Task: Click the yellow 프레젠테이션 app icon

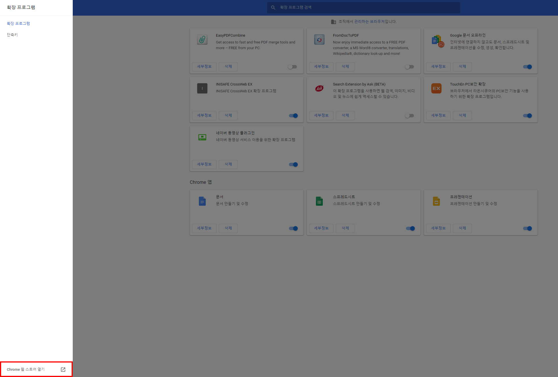Action: click(436, 201)
